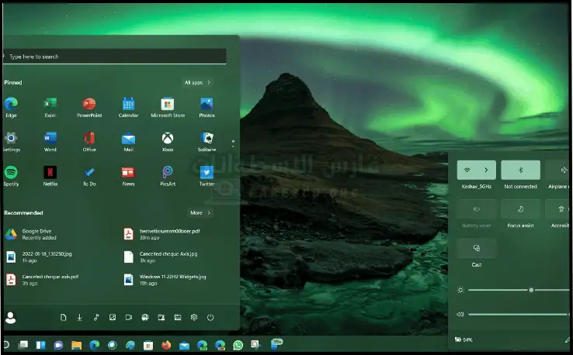Toggle Bluetooth quick setting (Not connected)
The image size is (573, 355).
coord(520,170)
